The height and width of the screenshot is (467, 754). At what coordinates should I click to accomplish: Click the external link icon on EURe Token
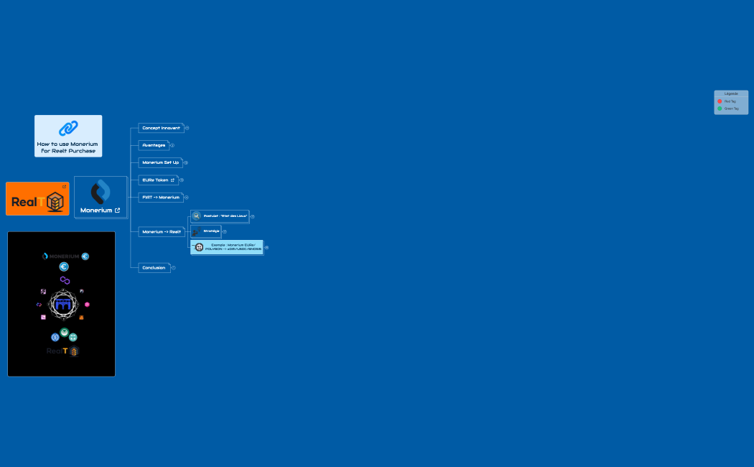tap(172, 180)
